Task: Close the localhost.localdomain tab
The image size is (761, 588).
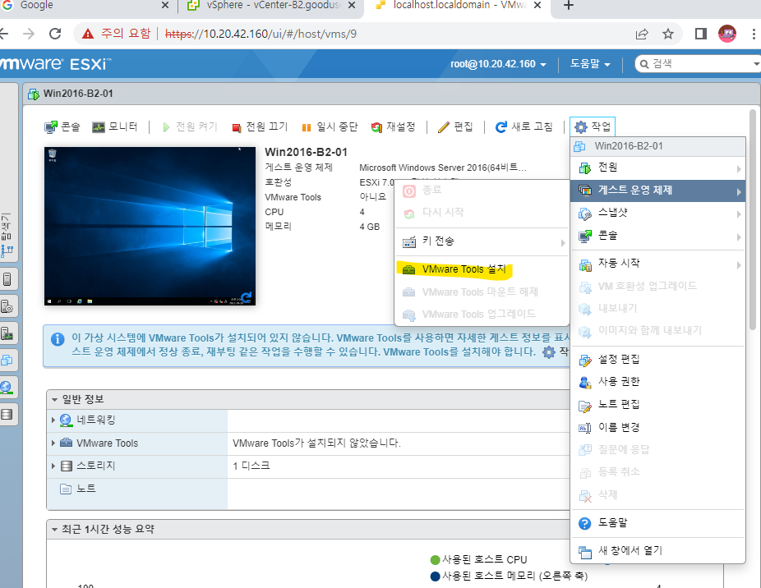Action: (x=537, y=5)
